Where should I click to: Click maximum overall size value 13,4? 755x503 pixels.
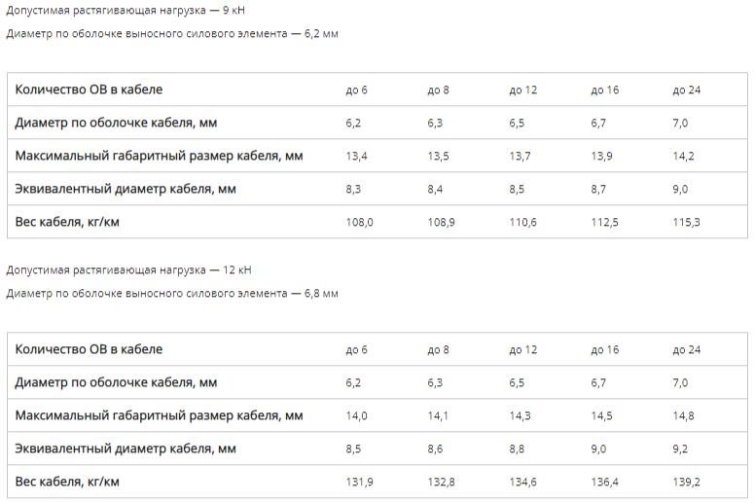(356, 157)
